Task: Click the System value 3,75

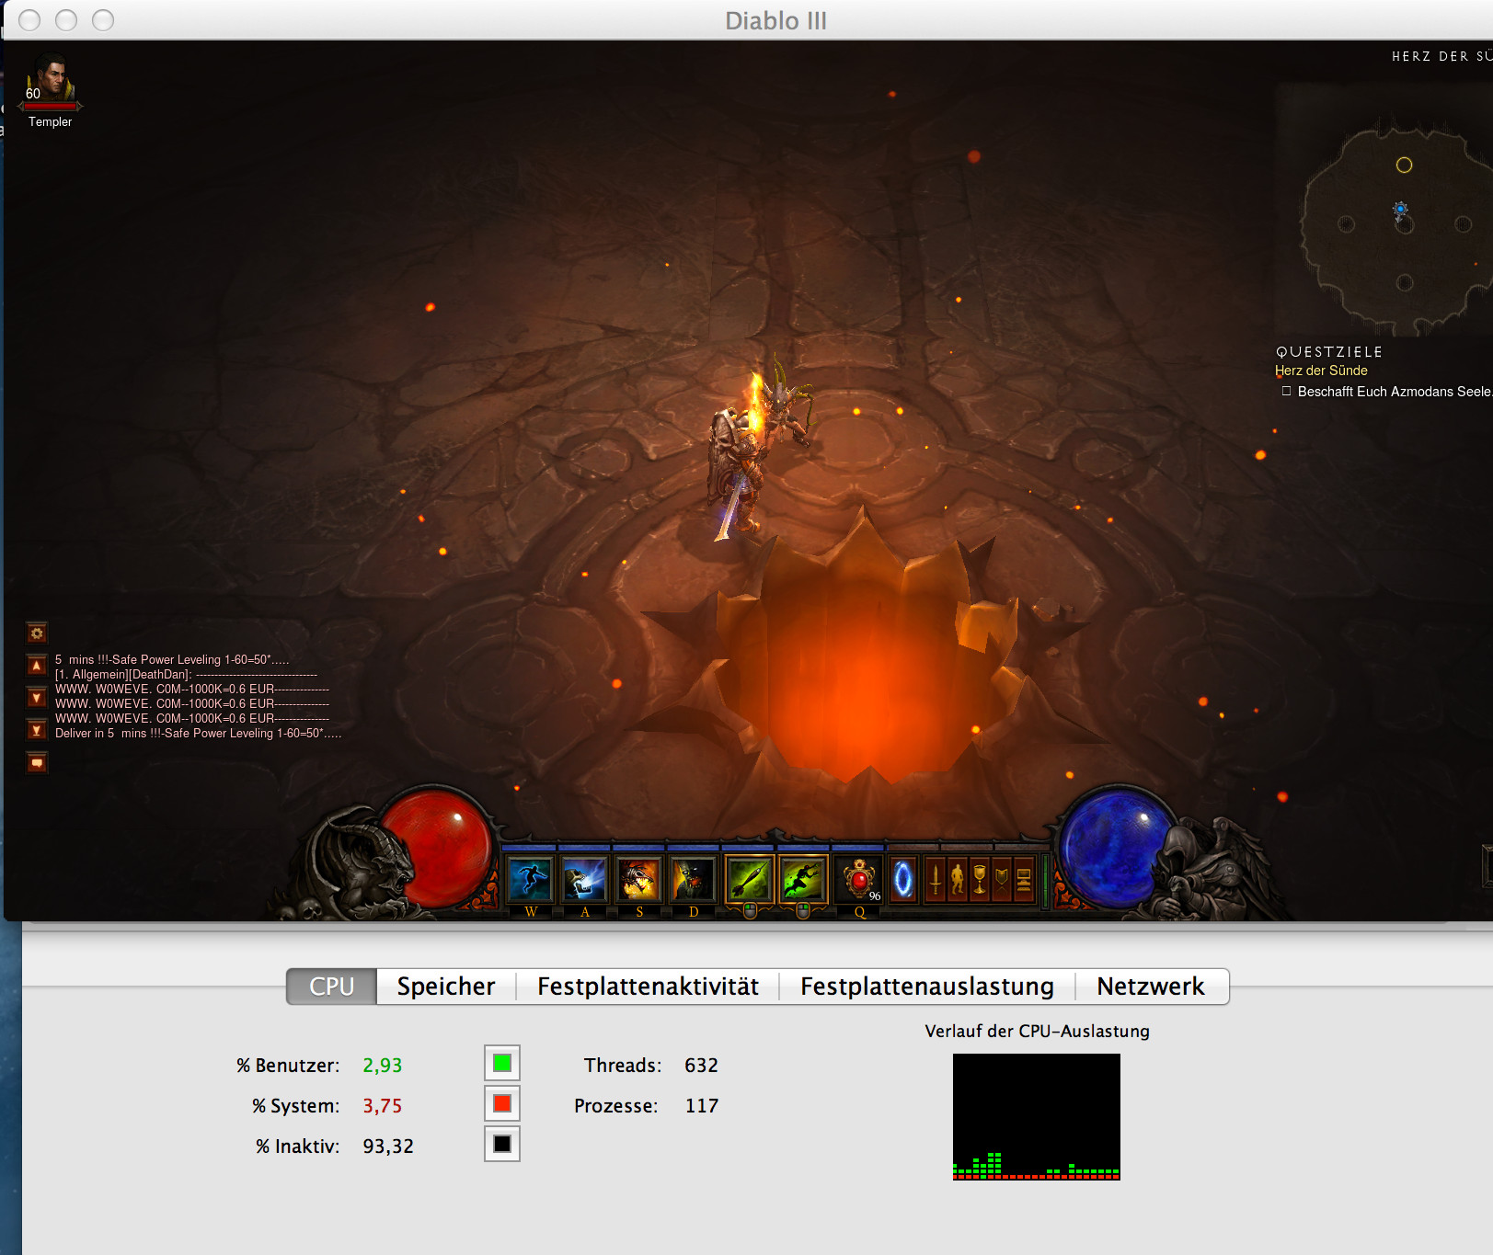Action: pos(383,1106)
